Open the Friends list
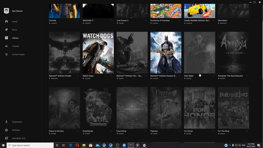This screenshot has width=263, height=148. [16, 46]
